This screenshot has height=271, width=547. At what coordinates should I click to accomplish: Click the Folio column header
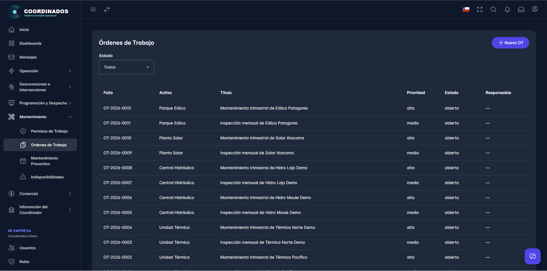[x=108, y=93]
